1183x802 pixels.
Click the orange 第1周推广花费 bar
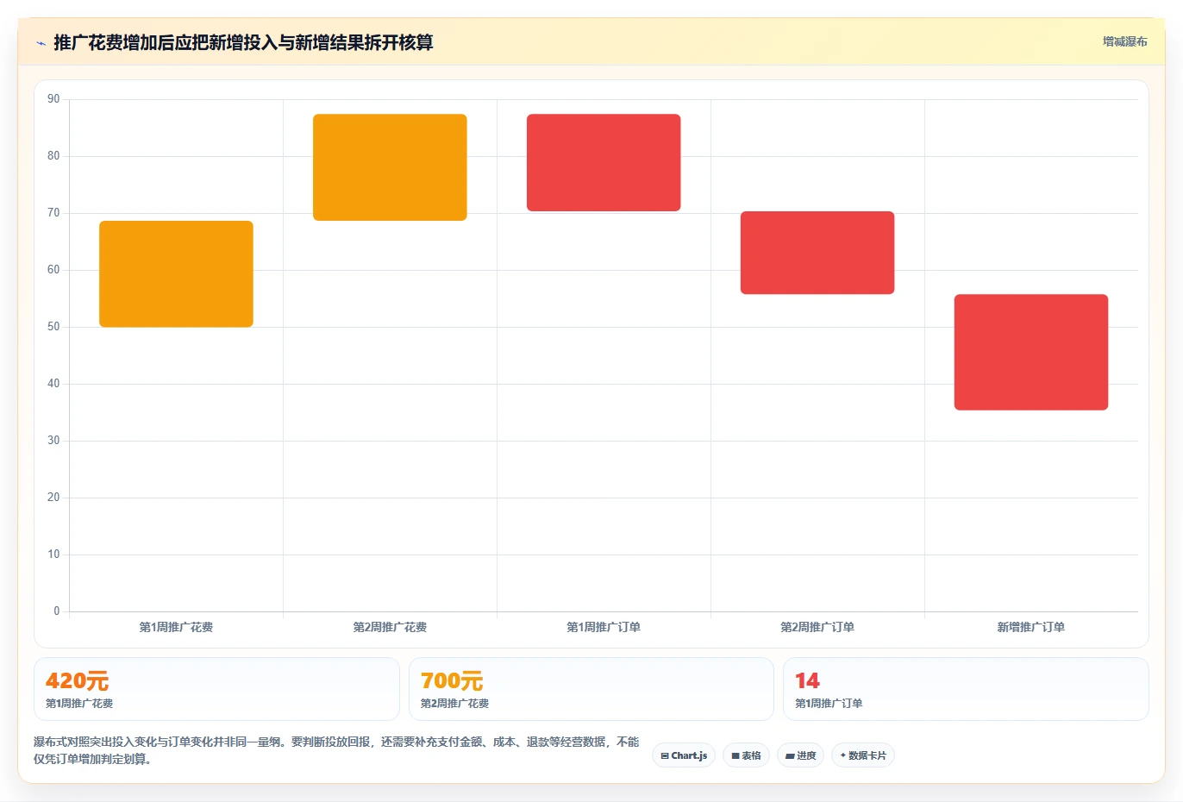176,274
